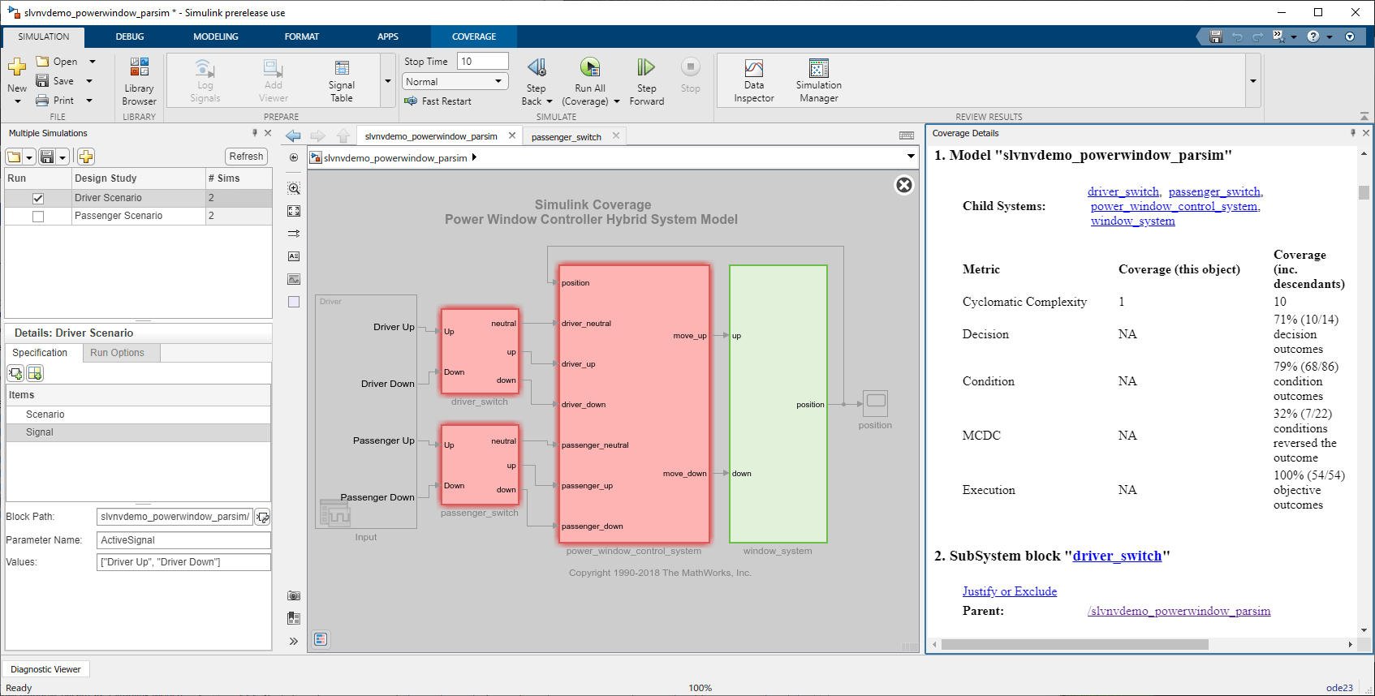The width and height of the screenshot is (1375, 696).
Task: Click the Values input field
Action: click(x=183, y=562)
